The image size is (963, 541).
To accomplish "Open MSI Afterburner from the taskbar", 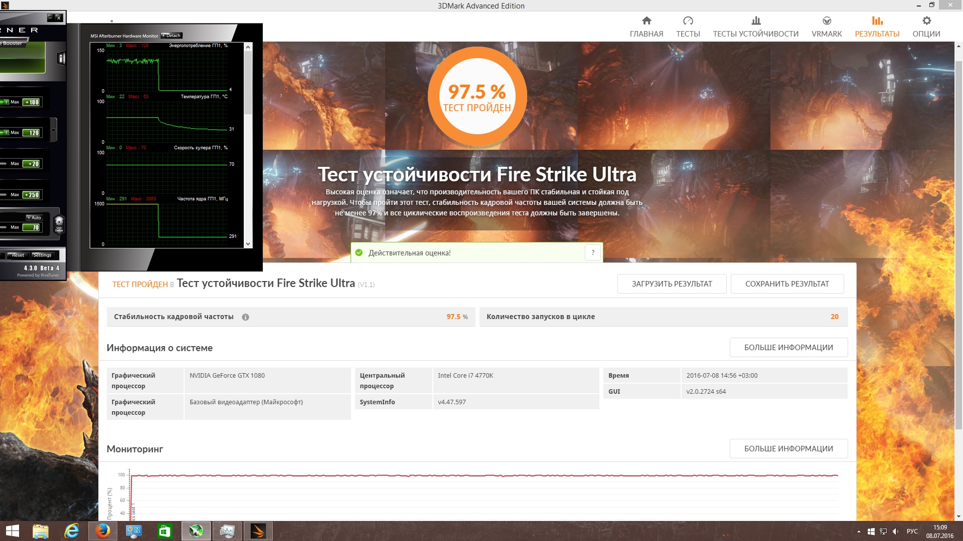I will (x=196, y=531).
